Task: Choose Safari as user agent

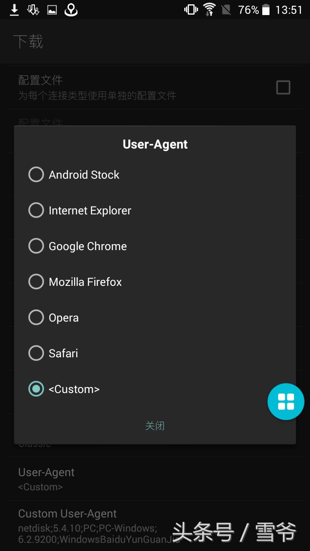Action: tap(36, 353)
